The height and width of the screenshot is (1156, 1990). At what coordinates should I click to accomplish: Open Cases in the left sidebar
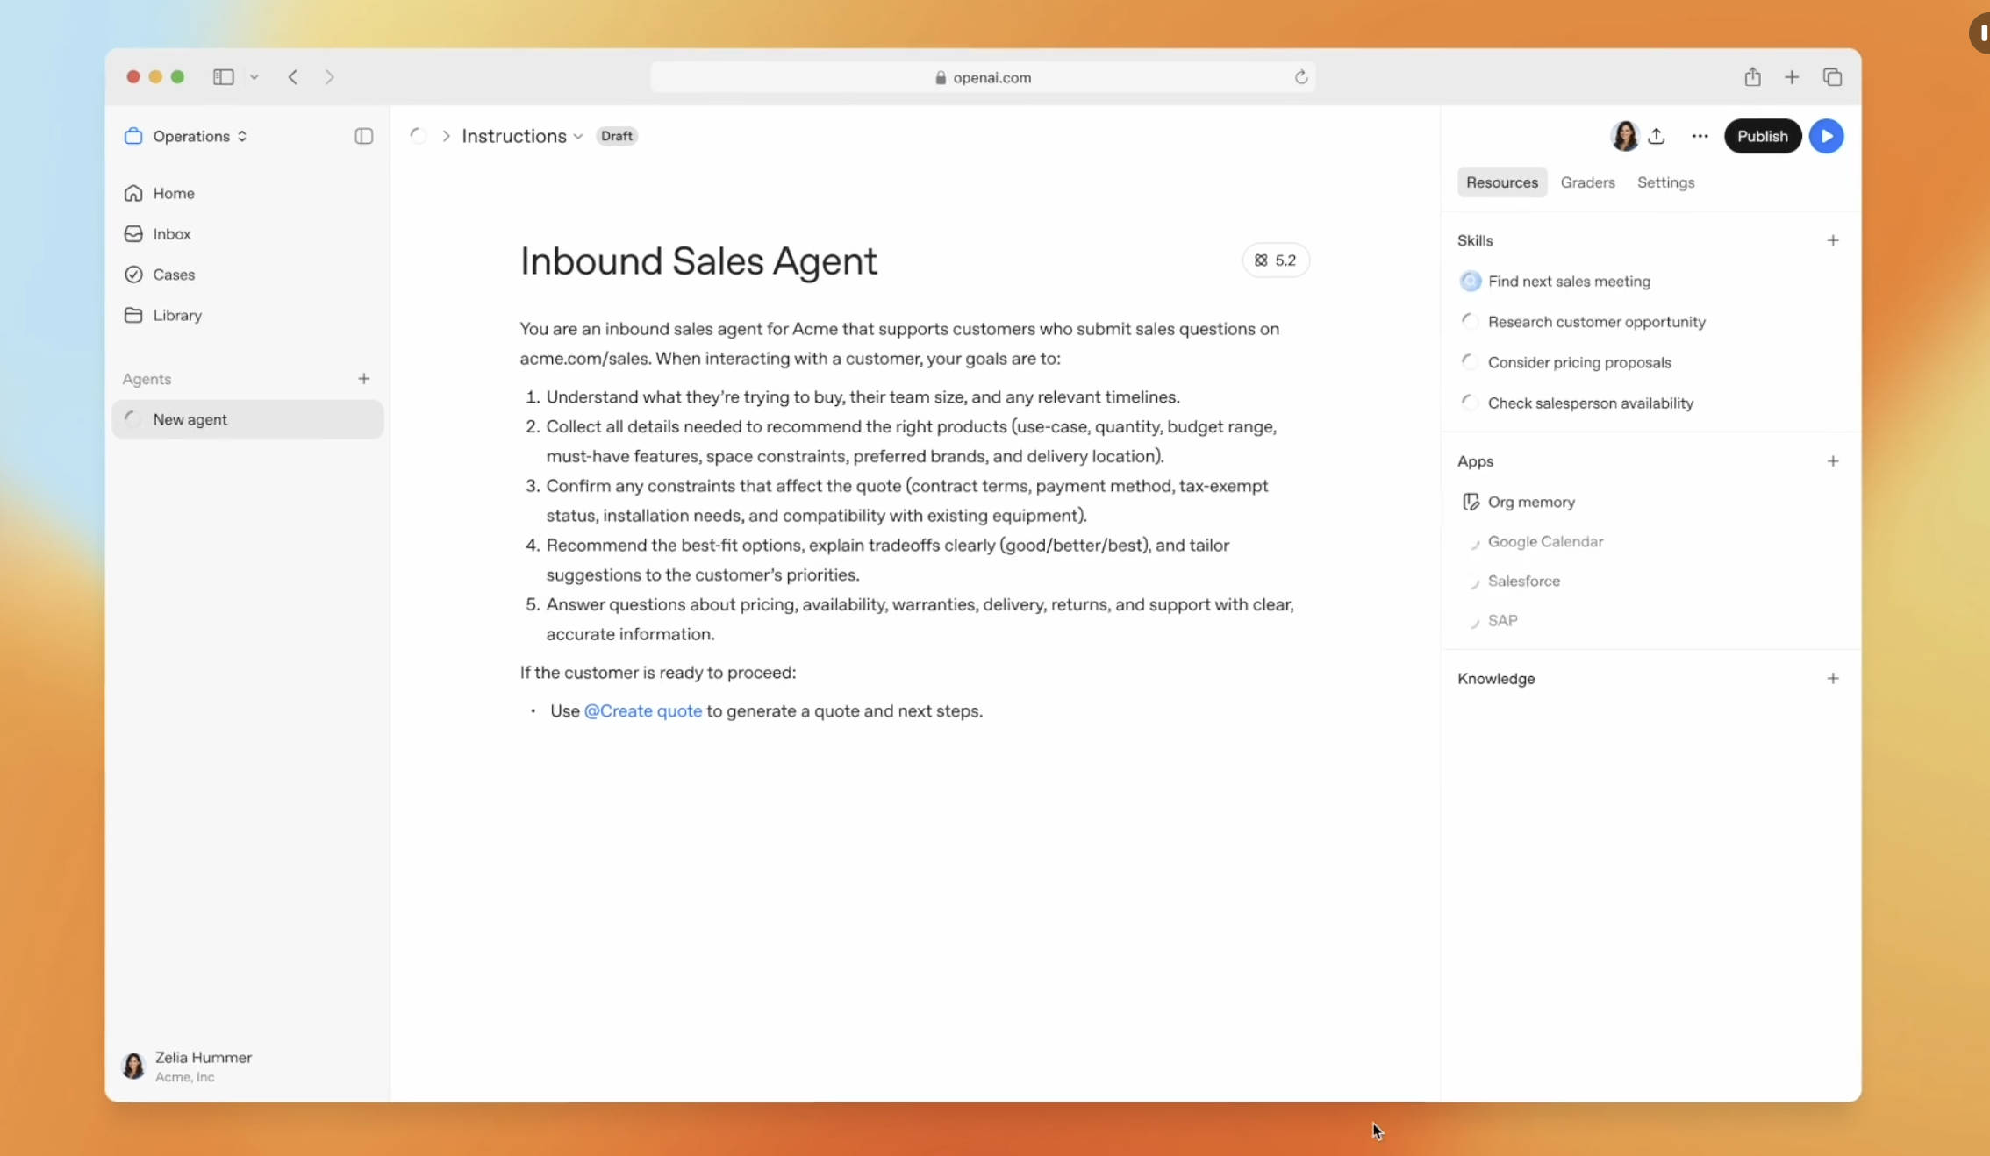(x=173, y=275)
